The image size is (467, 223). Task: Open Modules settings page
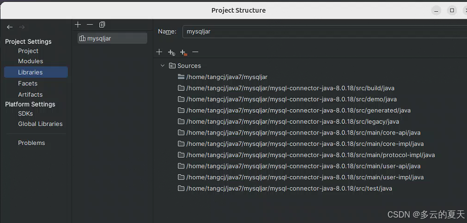tap(30, 61)
